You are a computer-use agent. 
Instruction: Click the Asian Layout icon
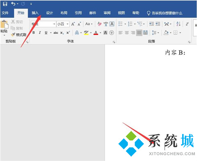[x=167, y=24]
